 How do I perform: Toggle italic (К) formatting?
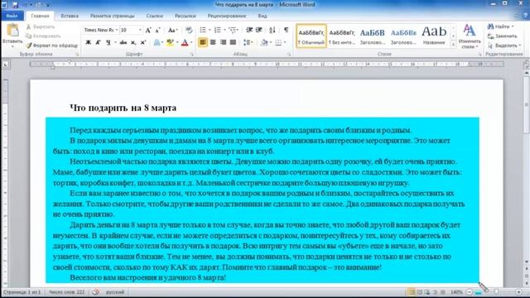click(x=98, y=42)
